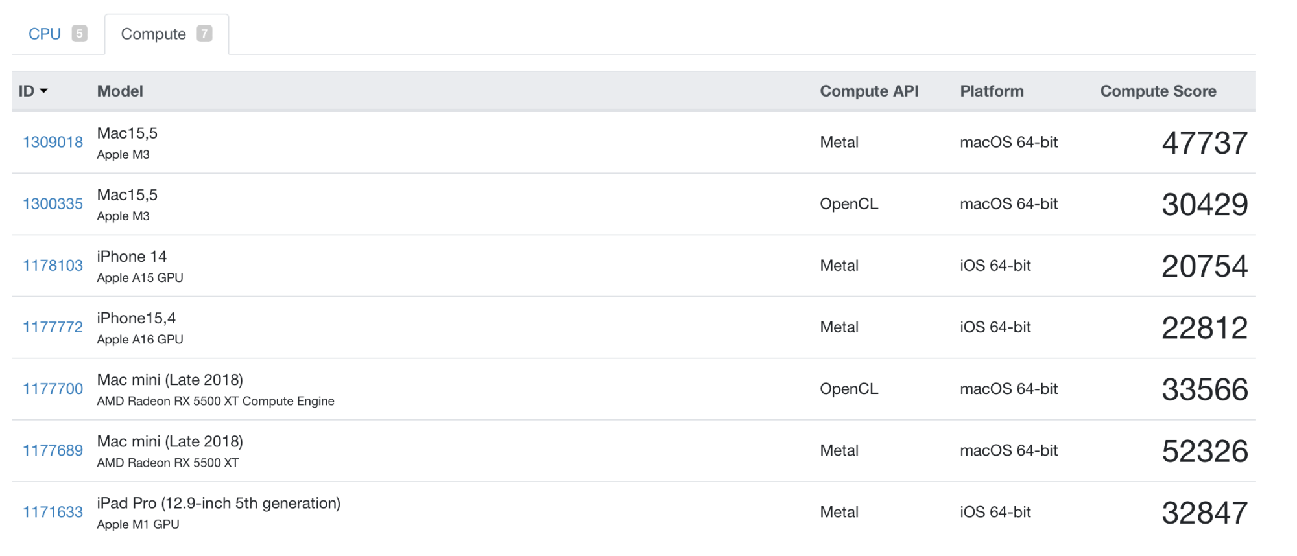
Task: Open result 1177772 link
Action: (53, 327)
